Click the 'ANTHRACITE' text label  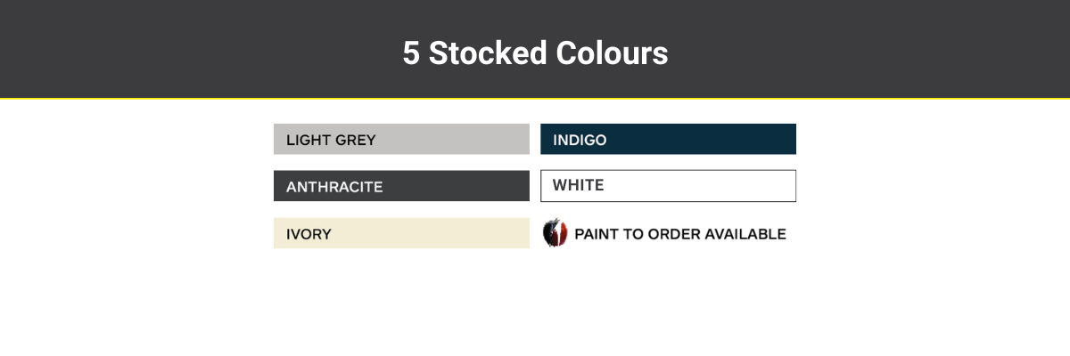tap(334, 187)
